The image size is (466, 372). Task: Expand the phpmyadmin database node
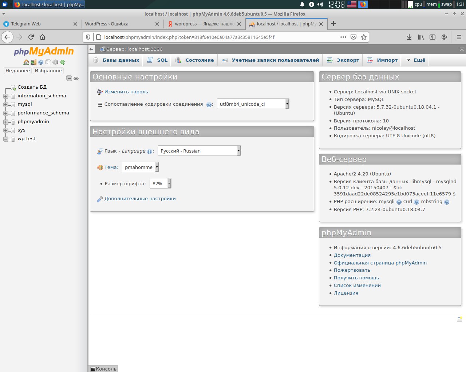[5, 122]
